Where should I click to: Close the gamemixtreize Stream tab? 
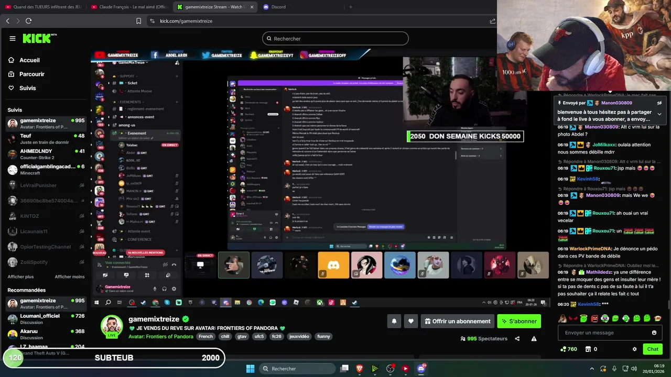[x=252, y=7]
